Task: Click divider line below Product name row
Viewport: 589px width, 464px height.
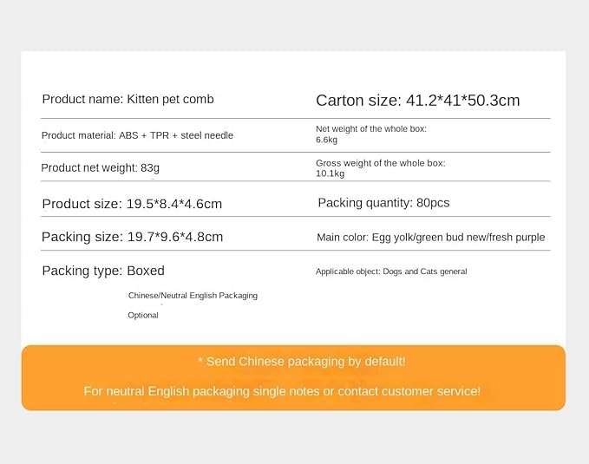Action: pyautogui.click(x=295, y=118)
